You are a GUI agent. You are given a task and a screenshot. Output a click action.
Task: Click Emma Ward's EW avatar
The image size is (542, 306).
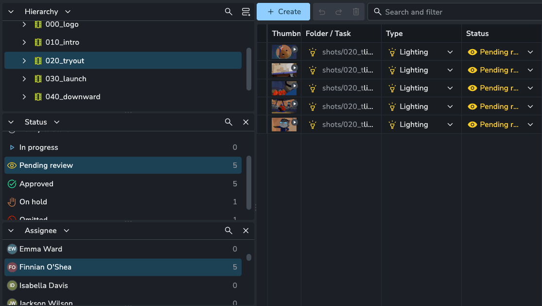pos(12,249)
